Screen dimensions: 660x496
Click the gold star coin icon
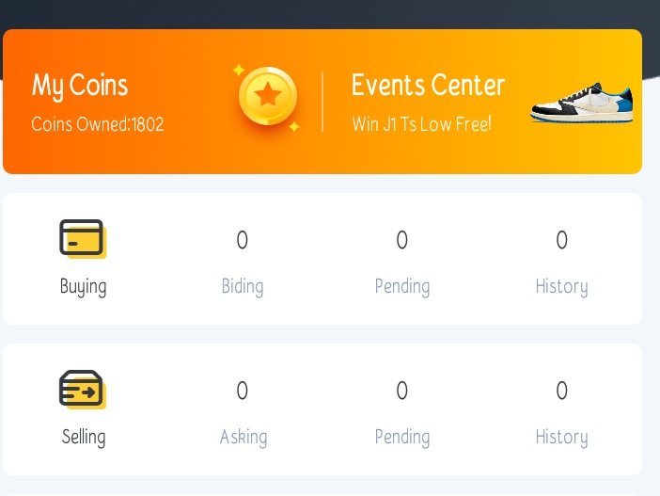(x=268, y=97)
